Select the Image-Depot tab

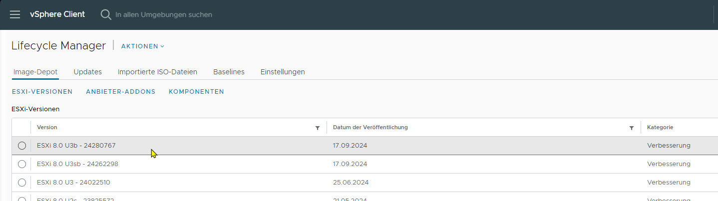[x=35, y=72]
